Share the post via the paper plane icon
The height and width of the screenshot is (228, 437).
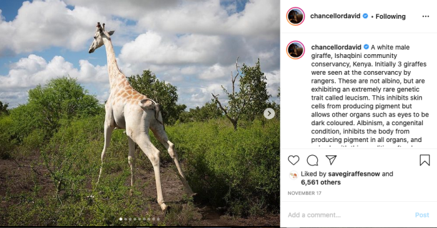331,160
